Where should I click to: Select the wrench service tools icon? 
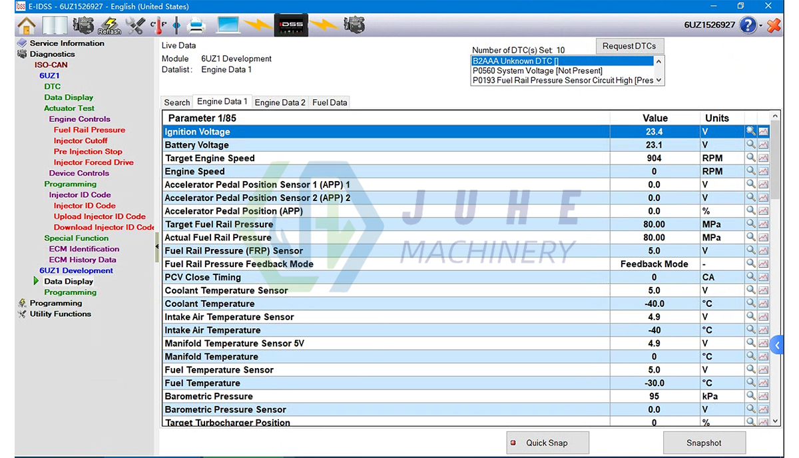pos(135,25)
